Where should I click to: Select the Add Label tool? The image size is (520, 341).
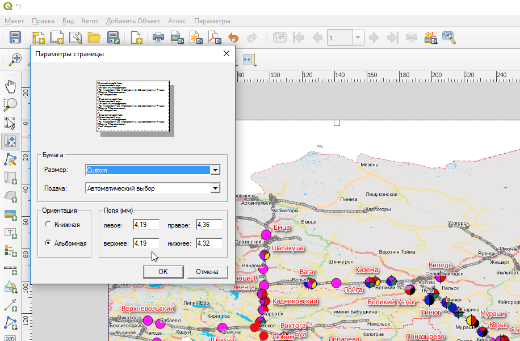(x=10, y=233)
